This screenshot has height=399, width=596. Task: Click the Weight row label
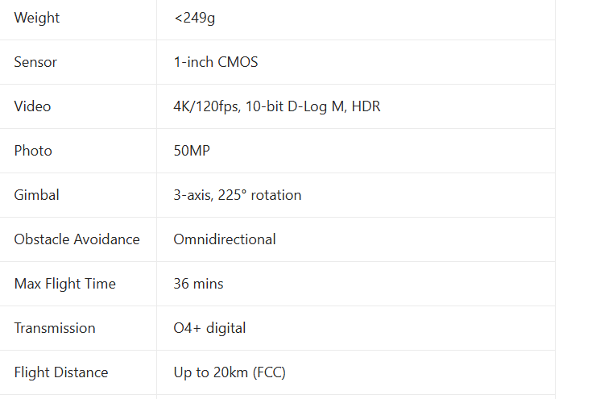pos(37,18)
